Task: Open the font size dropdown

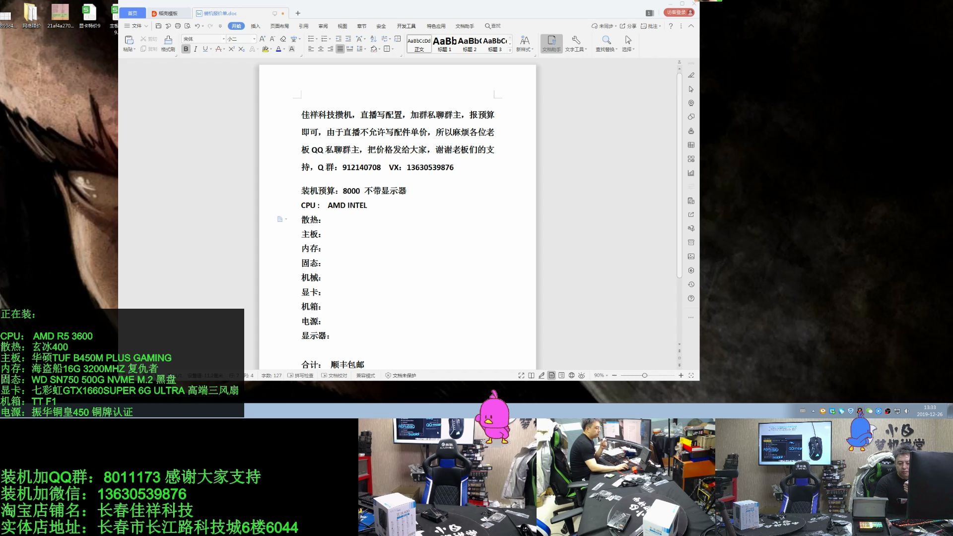Action: click(x=254, y=39)
